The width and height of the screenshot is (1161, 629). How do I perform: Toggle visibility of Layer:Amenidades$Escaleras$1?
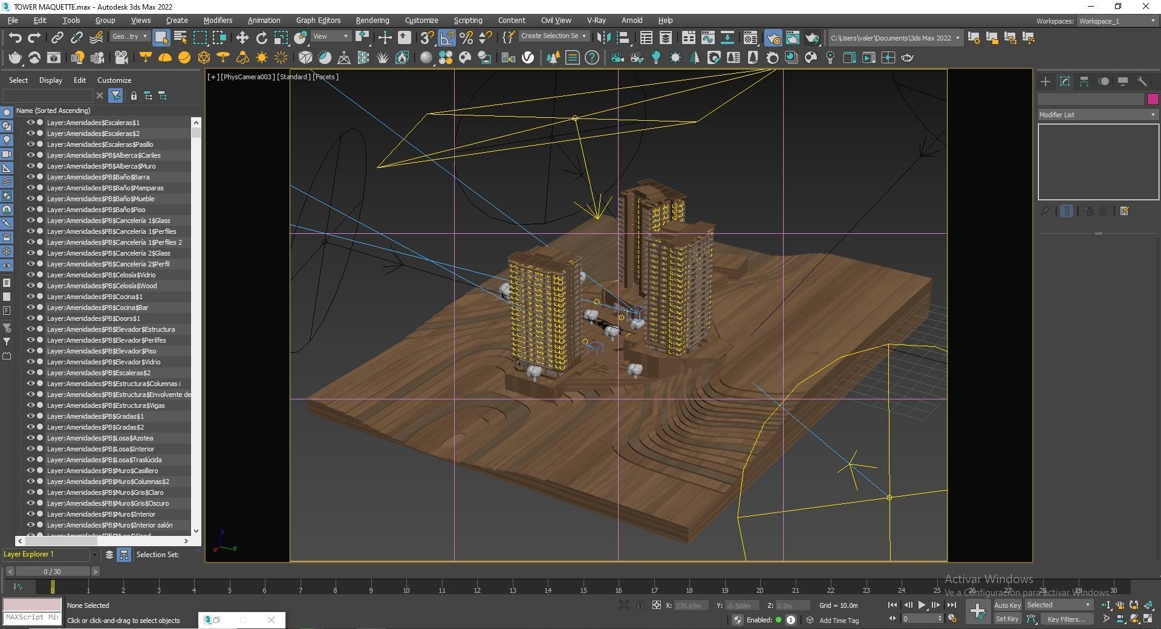[30, 123]
